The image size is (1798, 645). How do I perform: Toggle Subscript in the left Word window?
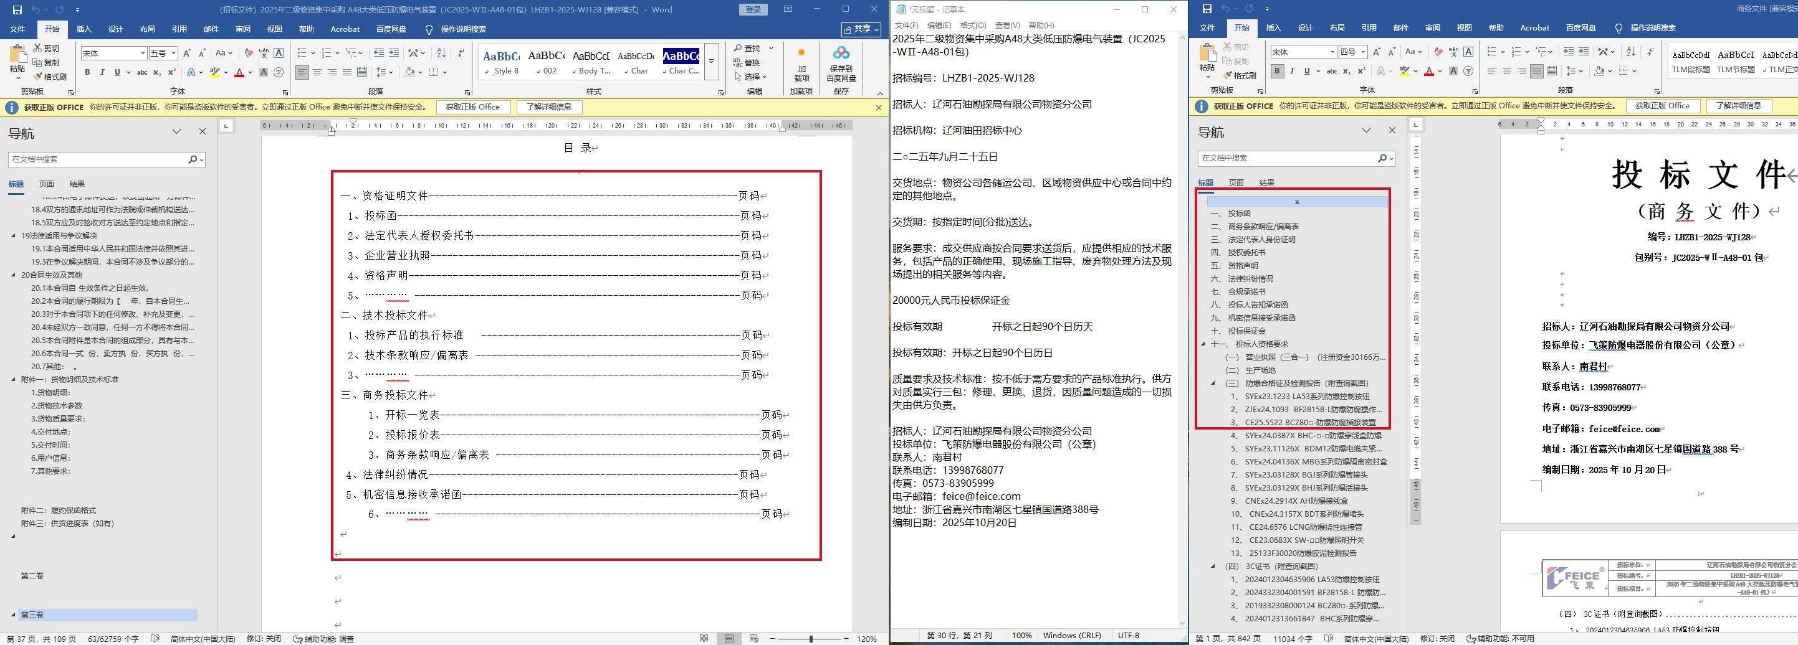(157, 72)
